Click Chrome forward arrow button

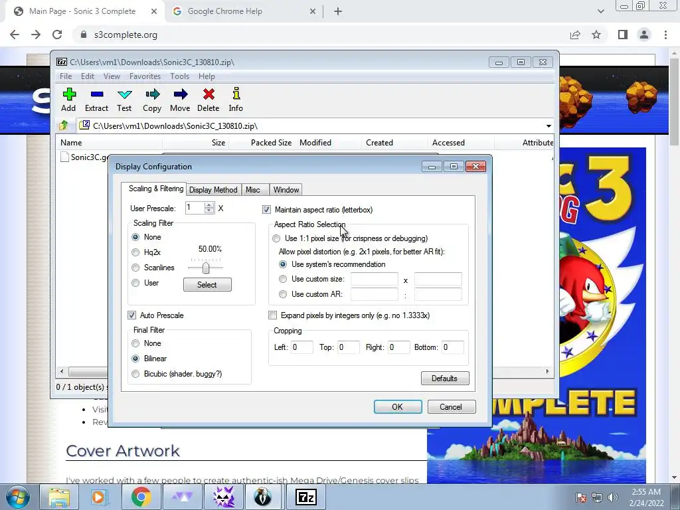click(x=36, y=35)
